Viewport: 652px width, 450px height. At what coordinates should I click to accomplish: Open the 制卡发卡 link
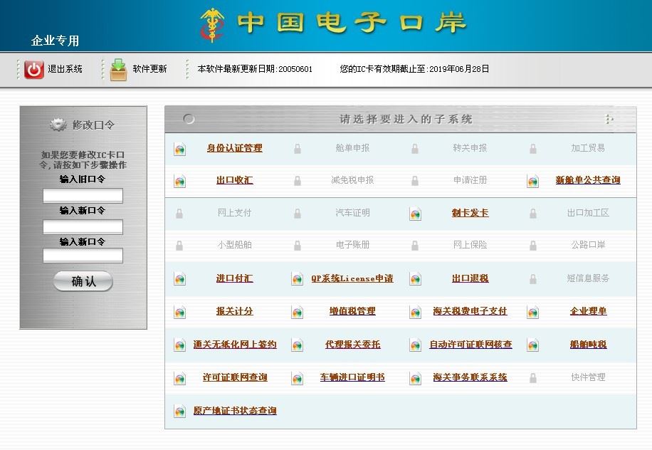[x=470, y=213]
